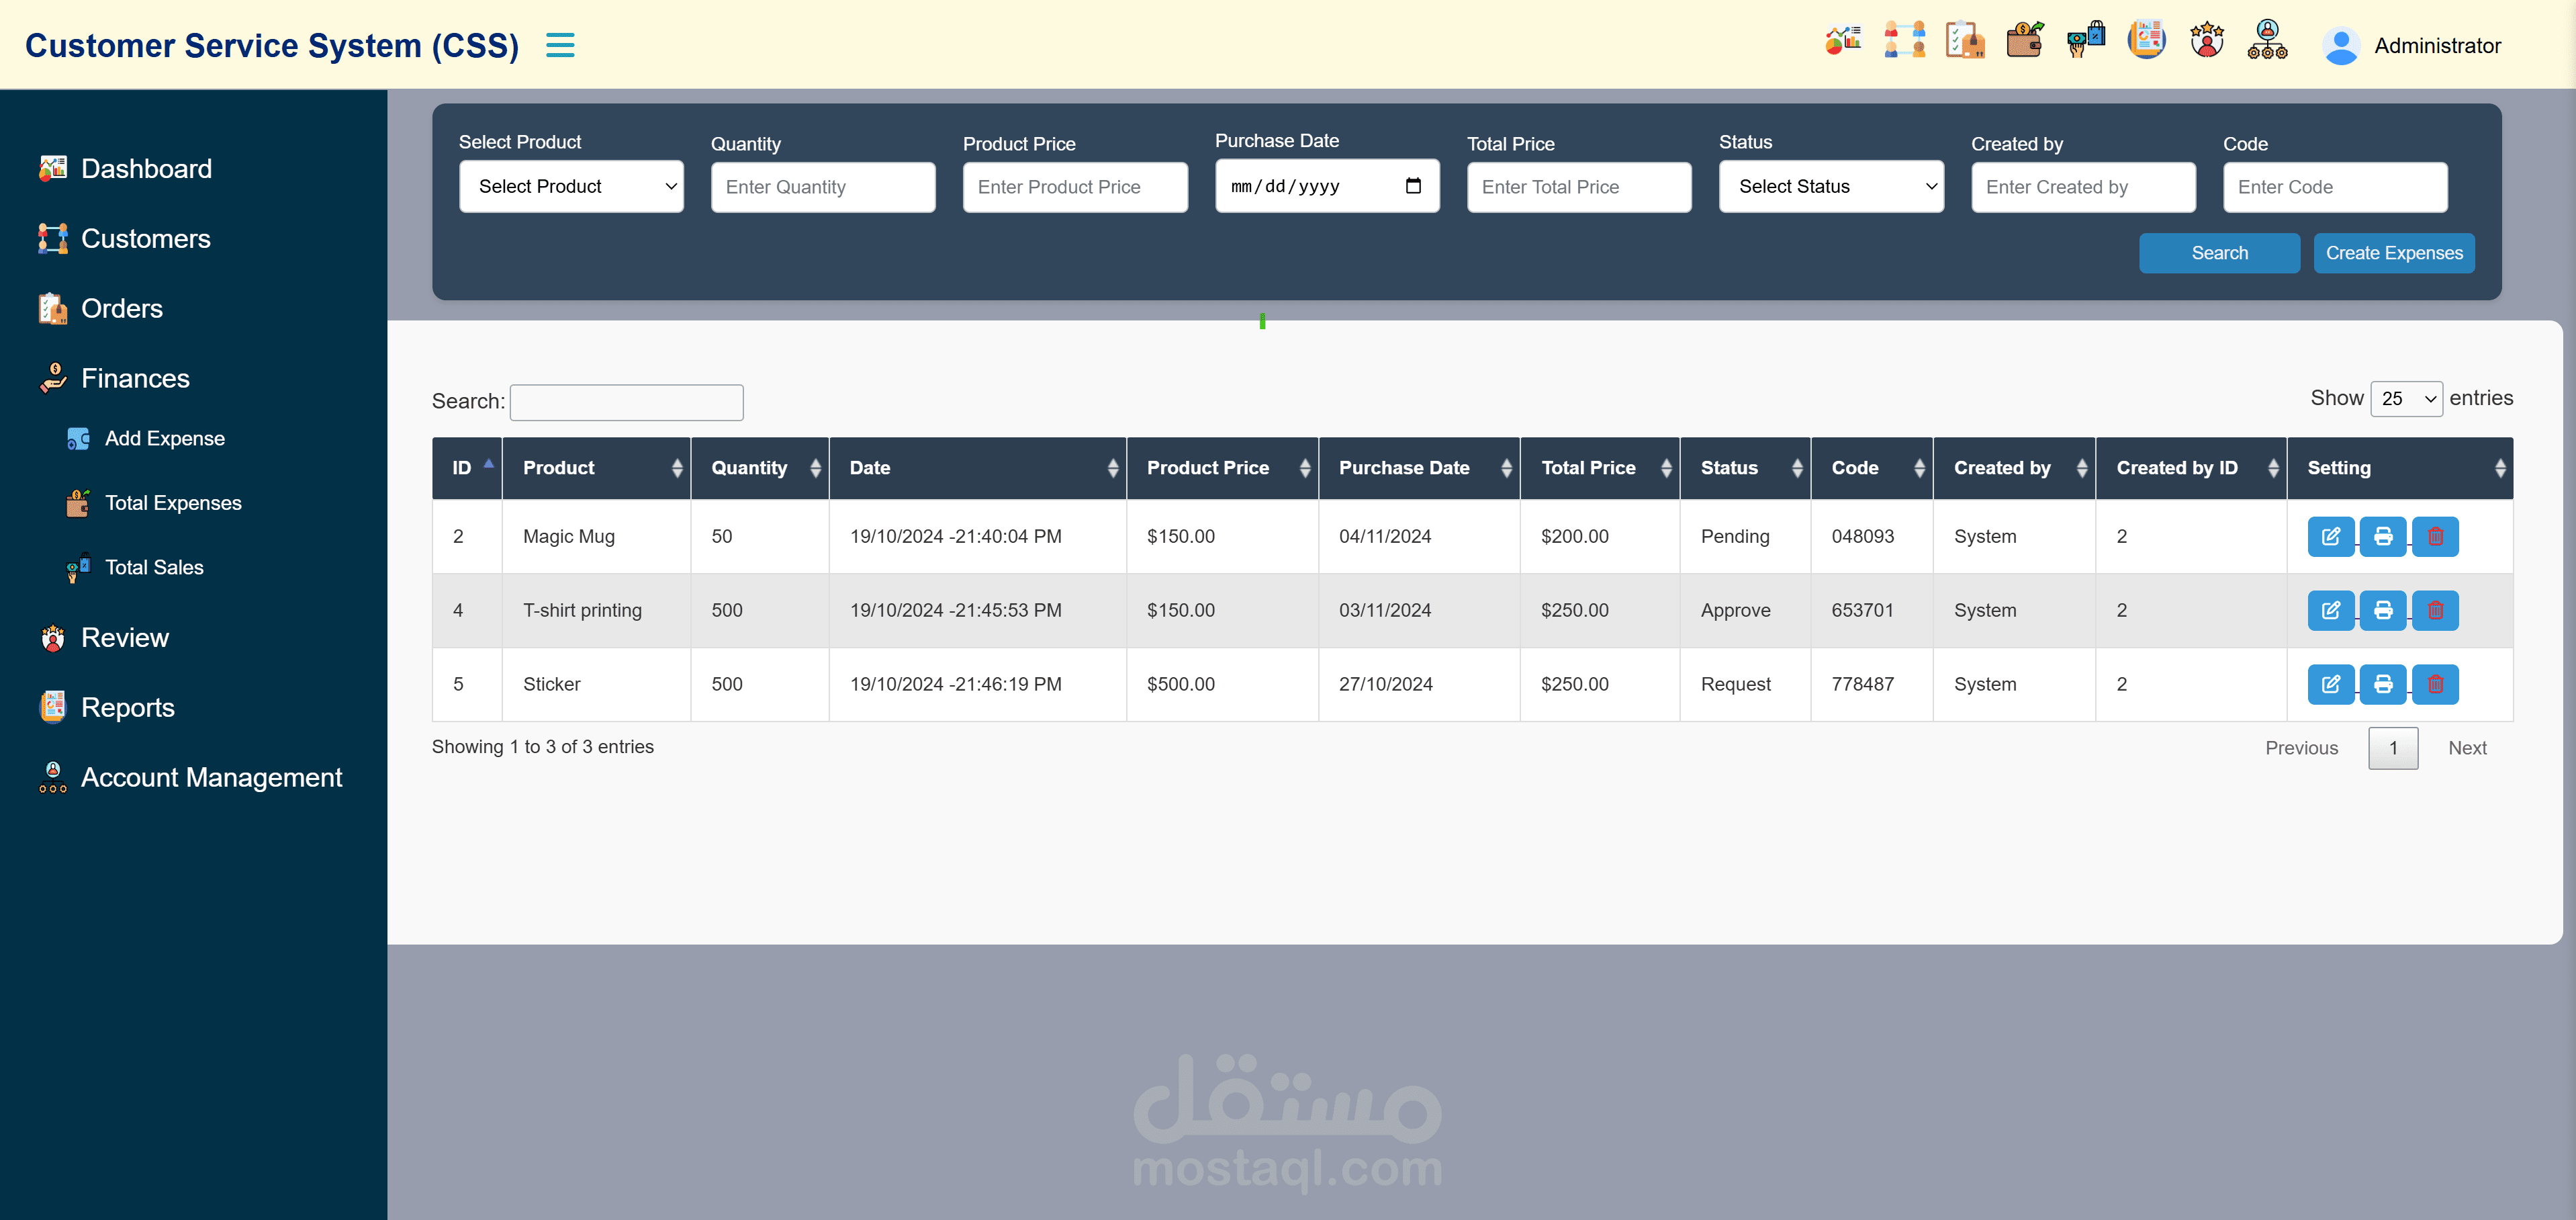Expand the Select Status dropdown

[1830, 187]
